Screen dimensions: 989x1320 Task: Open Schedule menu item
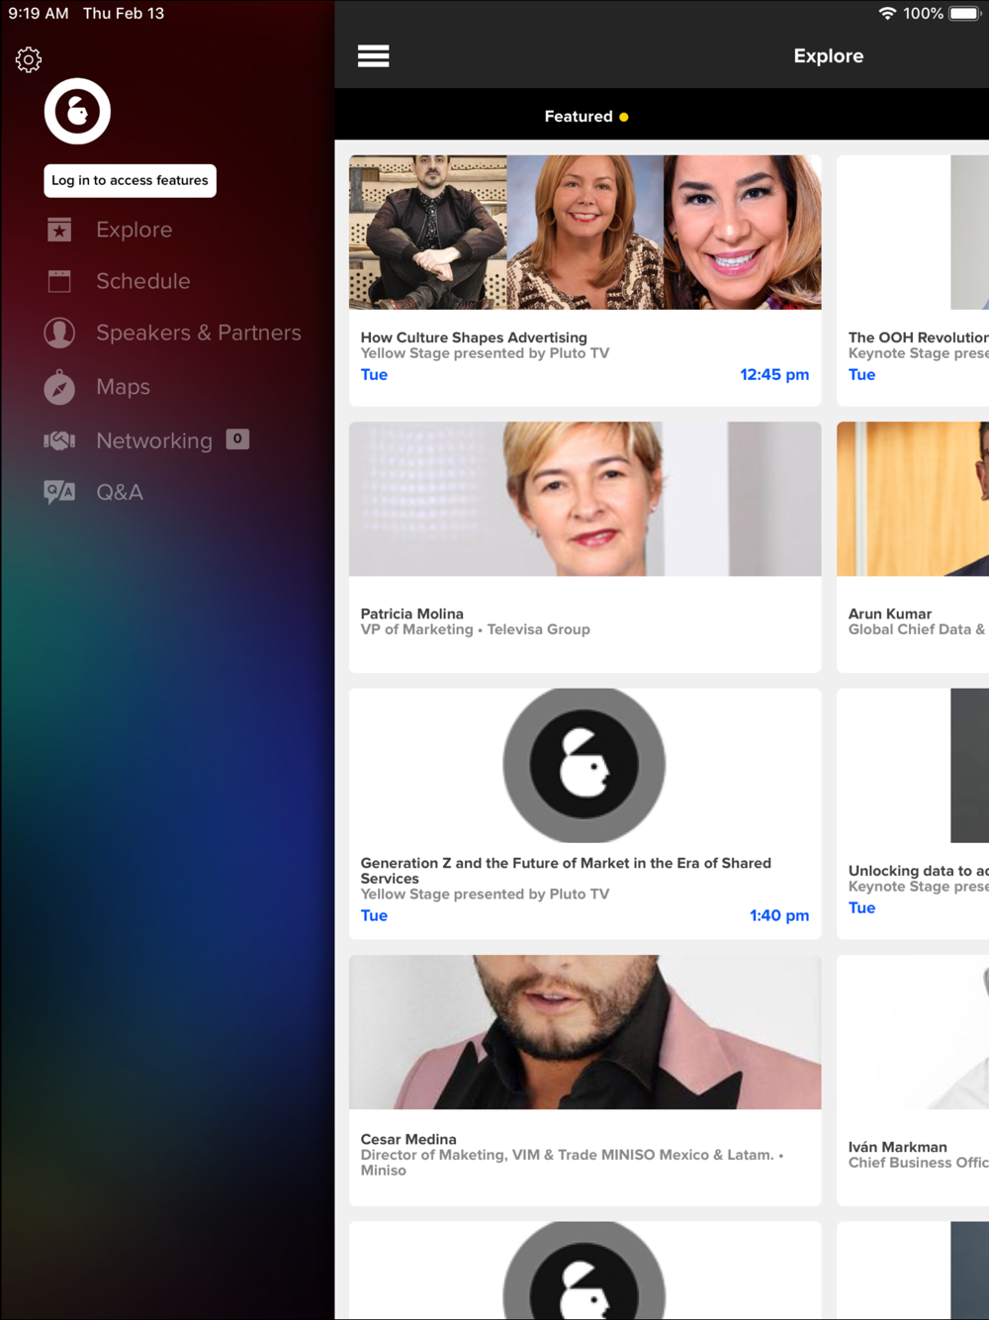click(x=143, y=281)
